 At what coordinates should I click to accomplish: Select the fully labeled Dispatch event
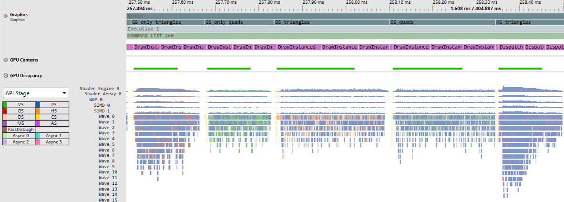pos(511,47)
